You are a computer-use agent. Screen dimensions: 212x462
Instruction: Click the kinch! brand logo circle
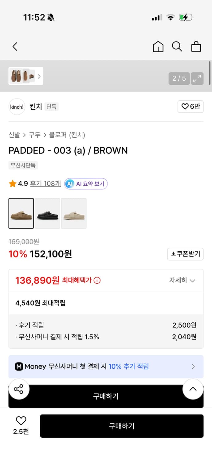(17, 107)
